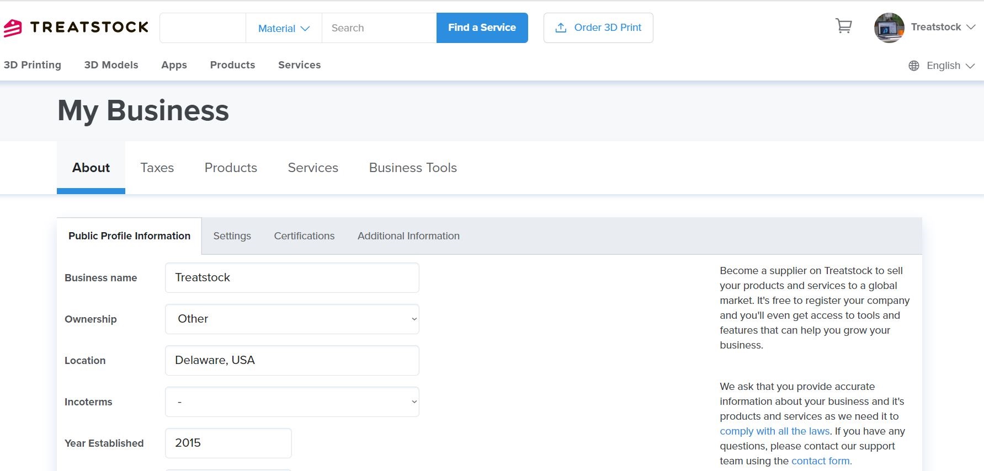The height and width of the screenshot is (471, 984).
Task: Click the Location field with Delaware, USA
Action: click(x=292, y=360)
